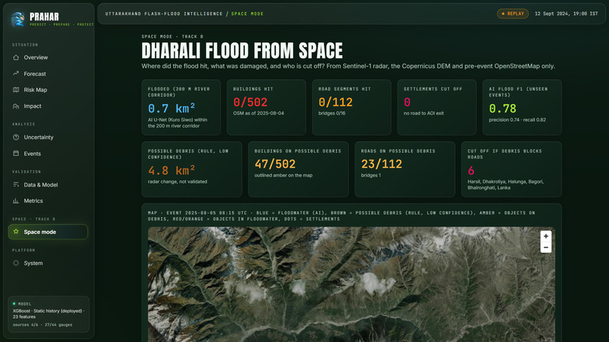
Task: Click the no road to AOI exit text
Action: pos(424,113)
